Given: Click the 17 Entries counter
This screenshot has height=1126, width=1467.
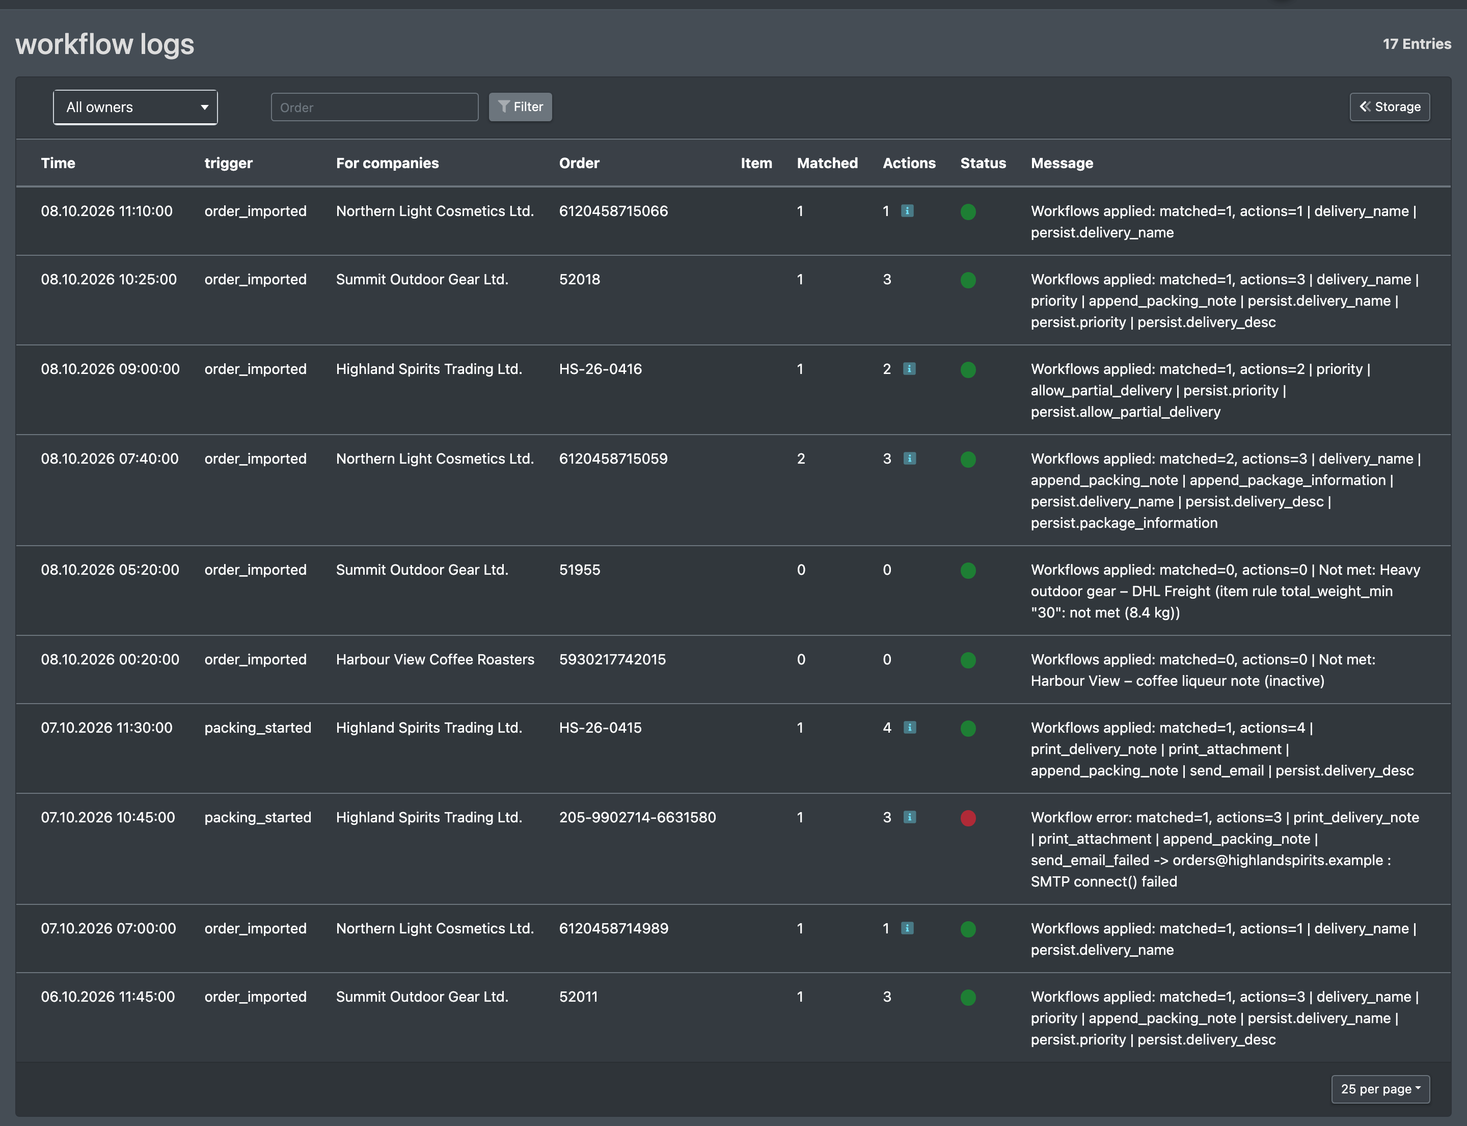Looking at the screenshot, I should point(1417,44).
